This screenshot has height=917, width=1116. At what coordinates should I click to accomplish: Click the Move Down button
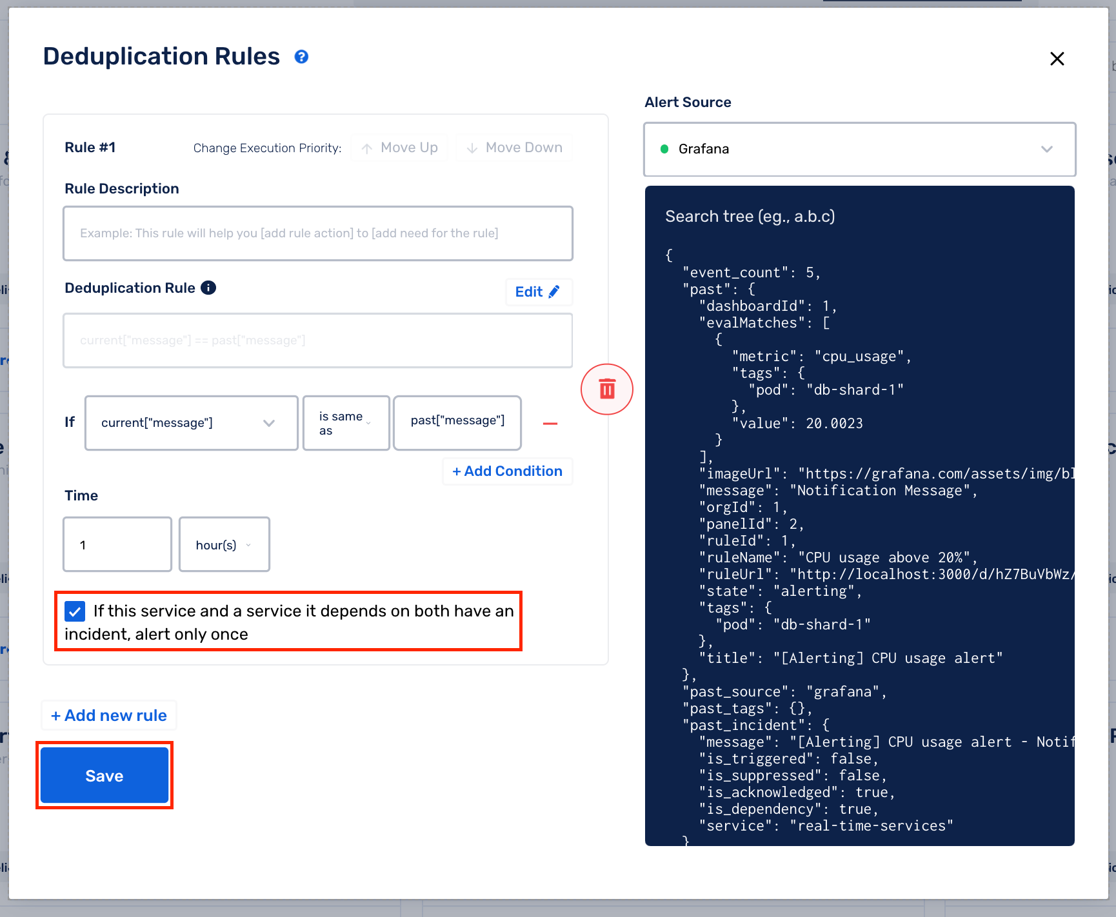point(515,148)
